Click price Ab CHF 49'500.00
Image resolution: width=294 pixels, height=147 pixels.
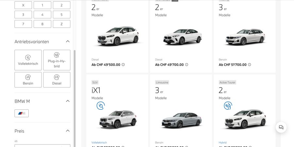pyautogui.click(x=106, y=65)
